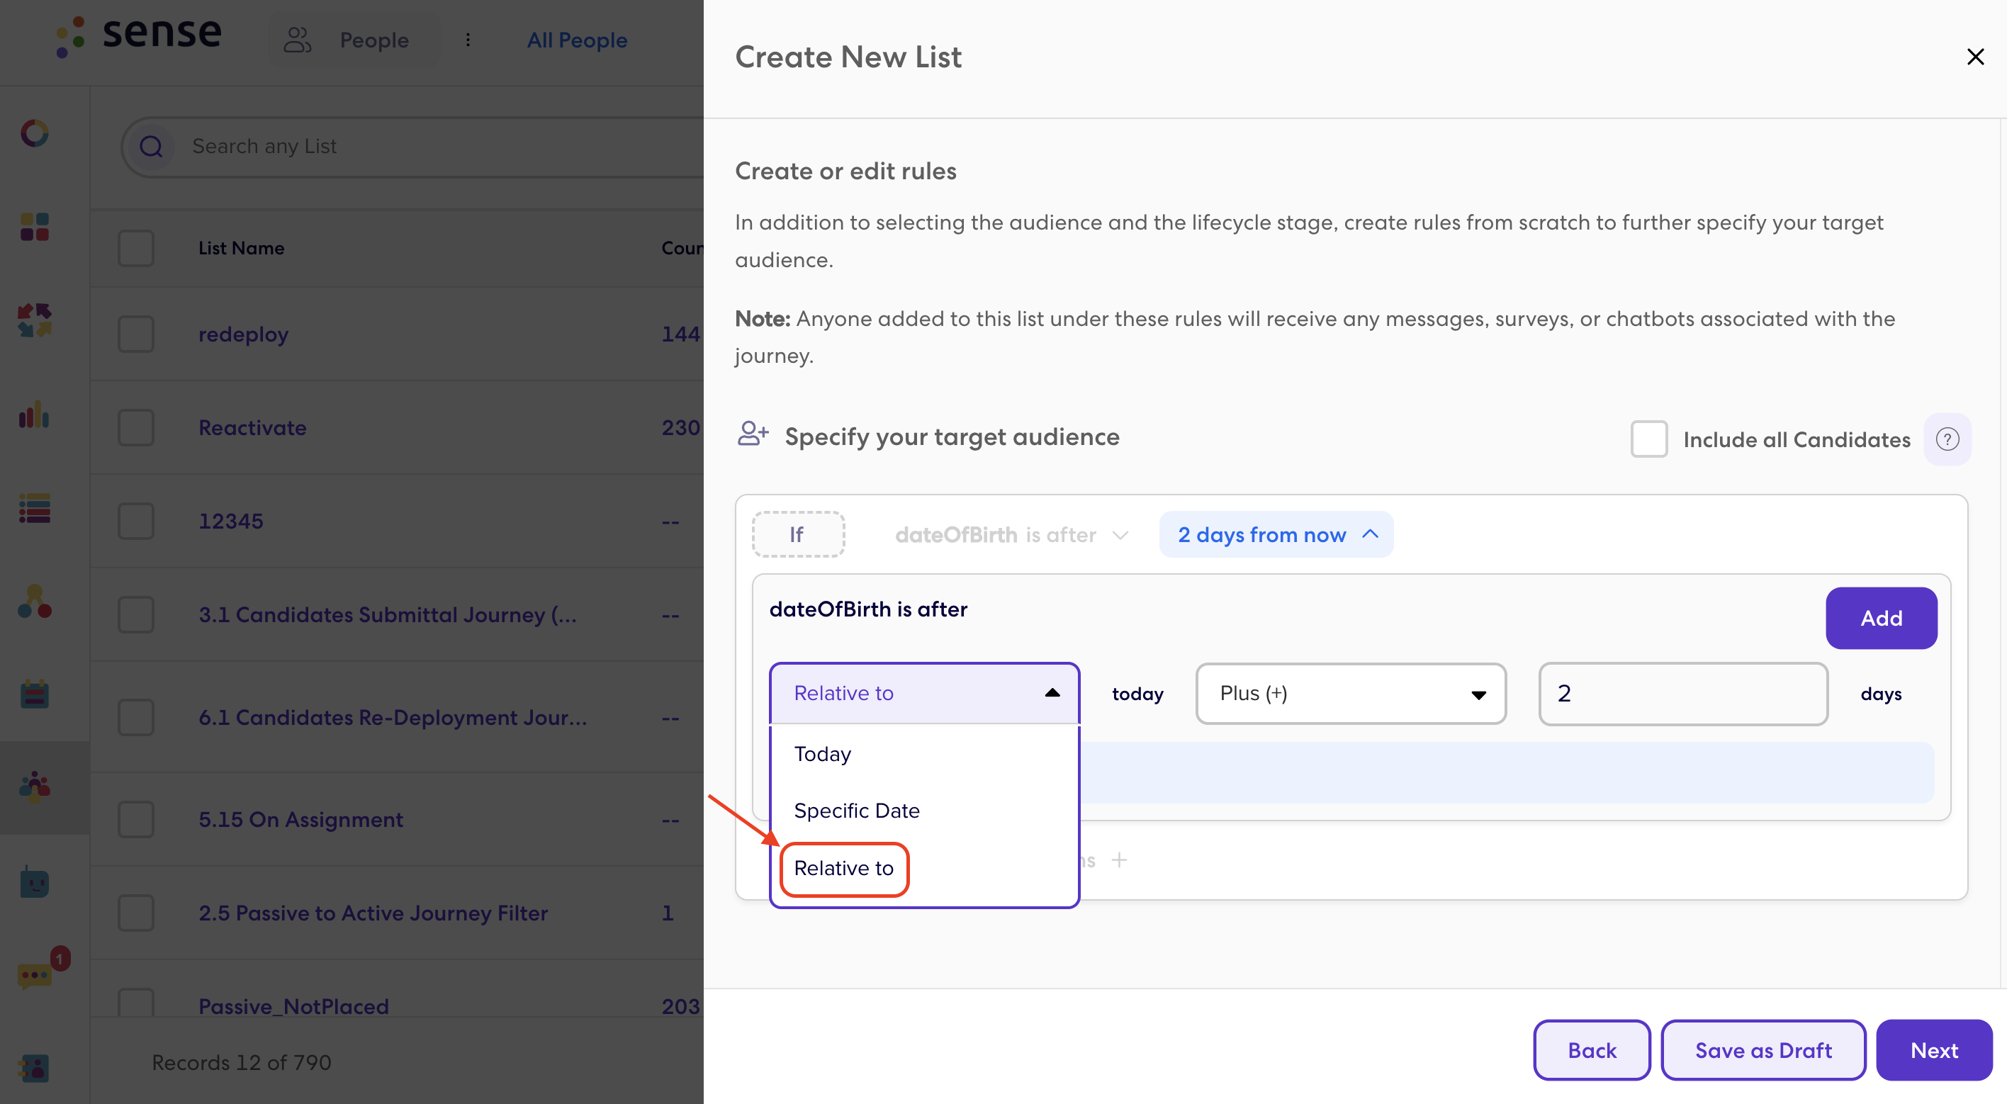Open the people group sidebar icon
2007x1104 pixels.
[34, 788]
